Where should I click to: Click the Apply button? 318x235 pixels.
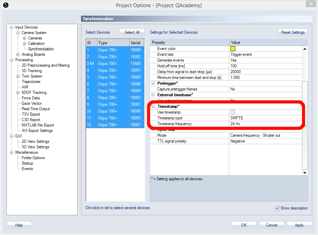299,225
